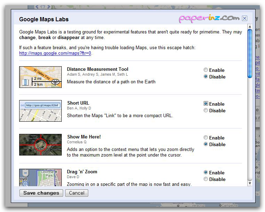This screenshot has height=212, width=265.
Task: Click 'Measure the distance of a path' description
Action: [111, 82]
